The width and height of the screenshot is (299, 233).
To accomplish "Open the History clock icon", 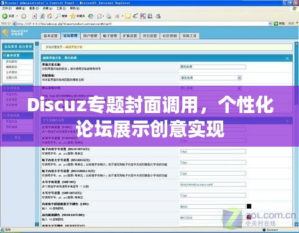I will coord(91,16).
